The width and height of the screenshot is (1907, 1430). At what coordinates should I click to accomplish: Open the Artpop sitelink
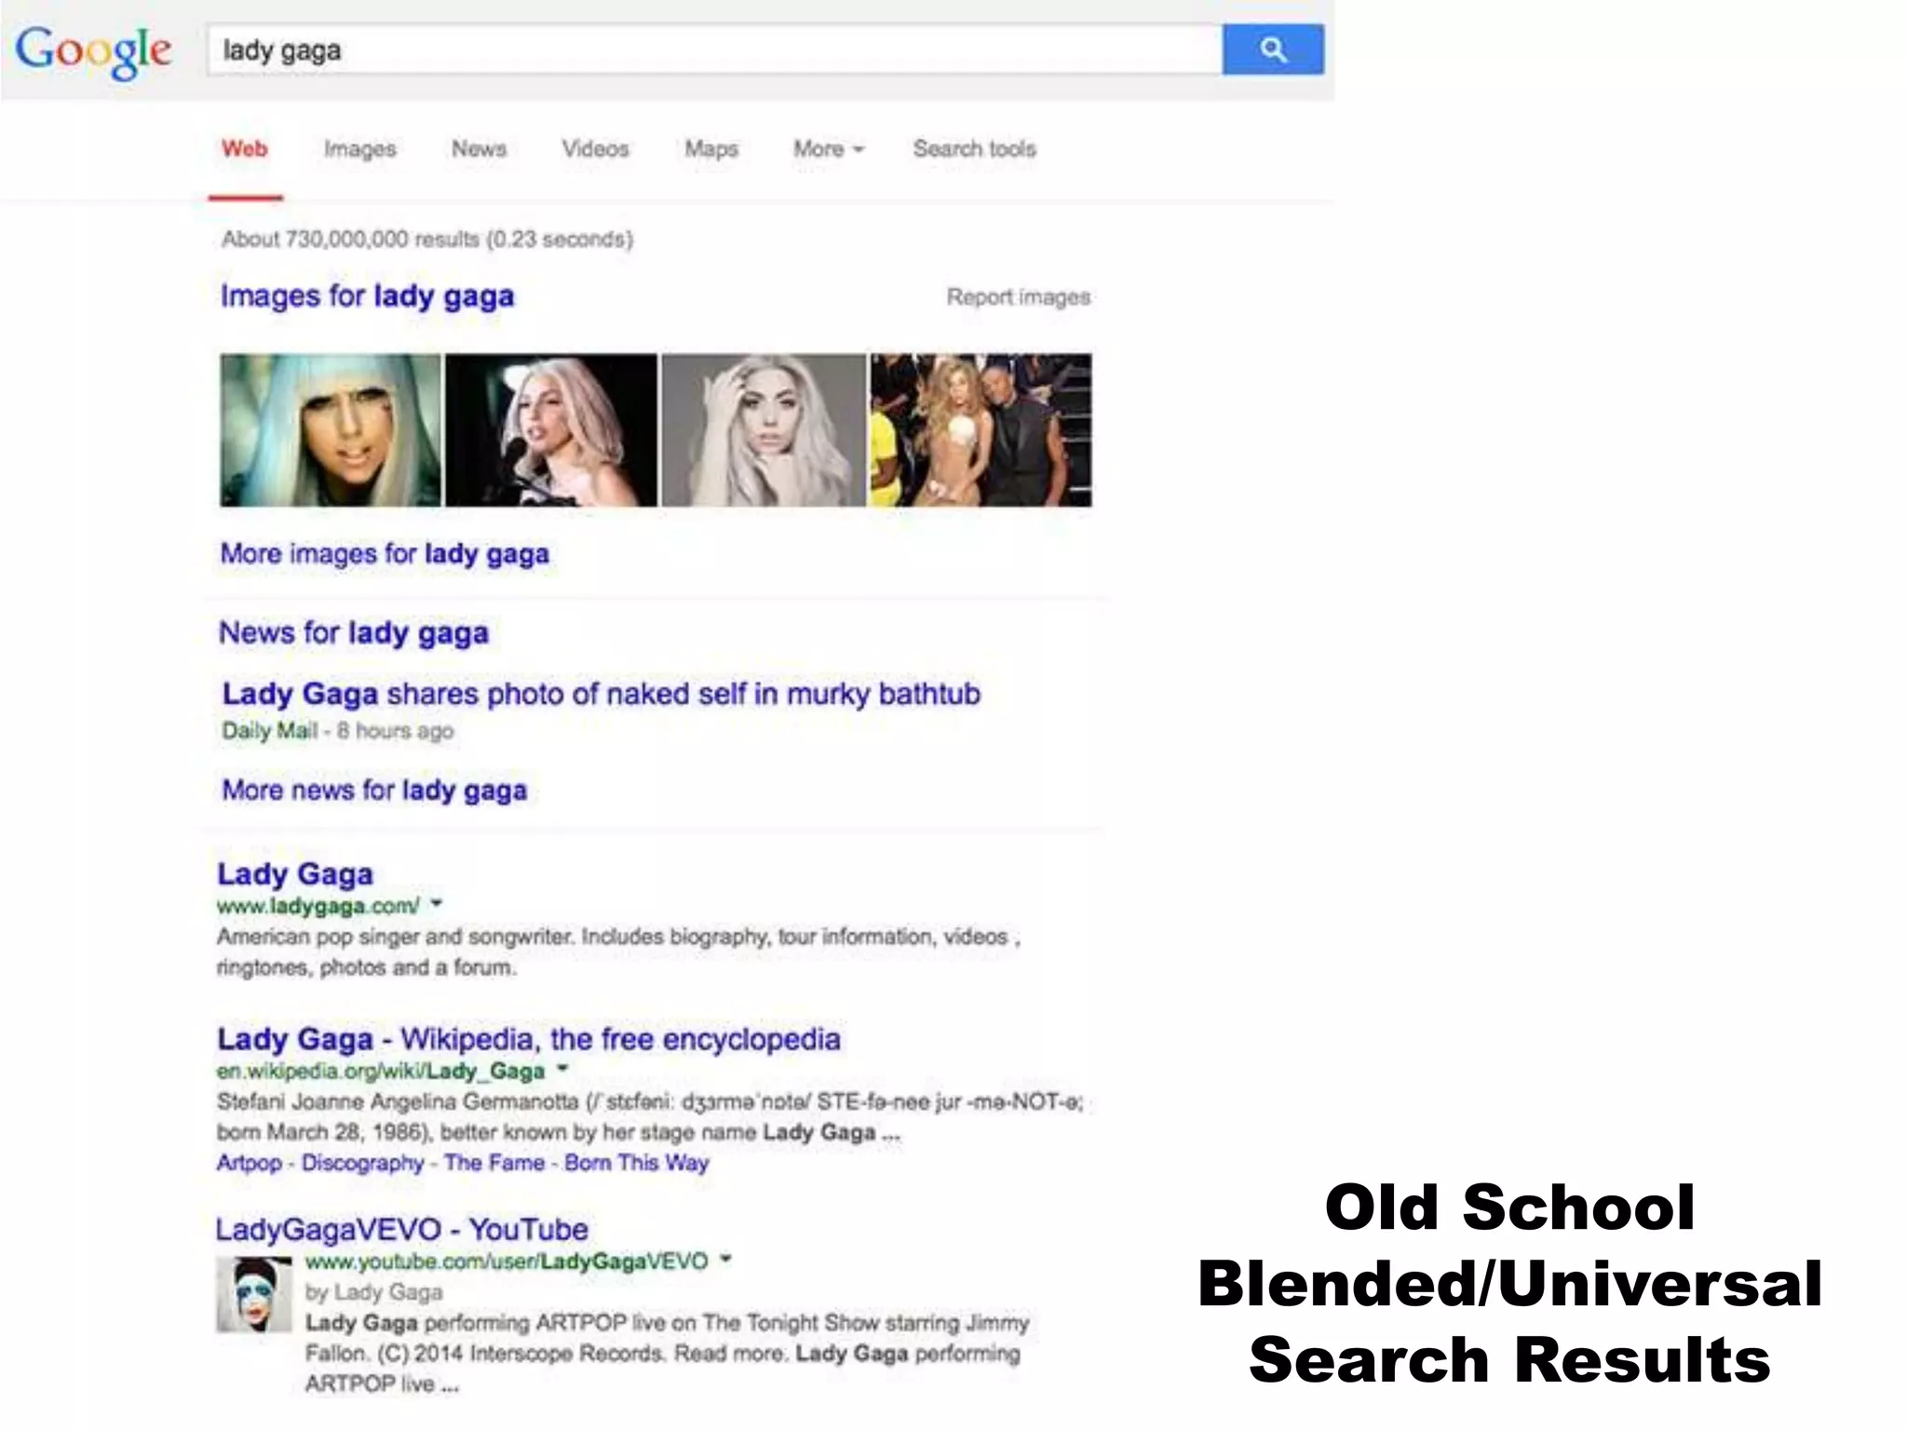(x=250, y=1163)
